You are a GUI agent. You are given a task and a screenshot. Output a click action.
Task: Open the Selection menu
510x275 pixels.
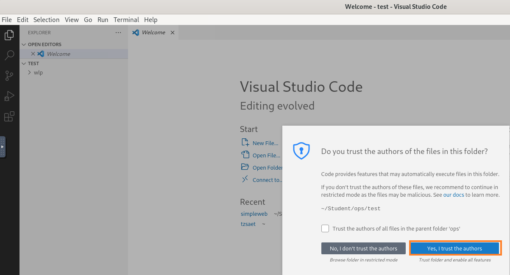46,19
